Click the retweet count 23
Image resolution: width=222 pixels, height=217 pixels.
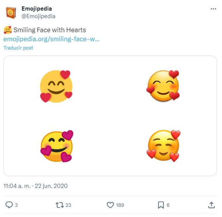[x=68, y=205]
